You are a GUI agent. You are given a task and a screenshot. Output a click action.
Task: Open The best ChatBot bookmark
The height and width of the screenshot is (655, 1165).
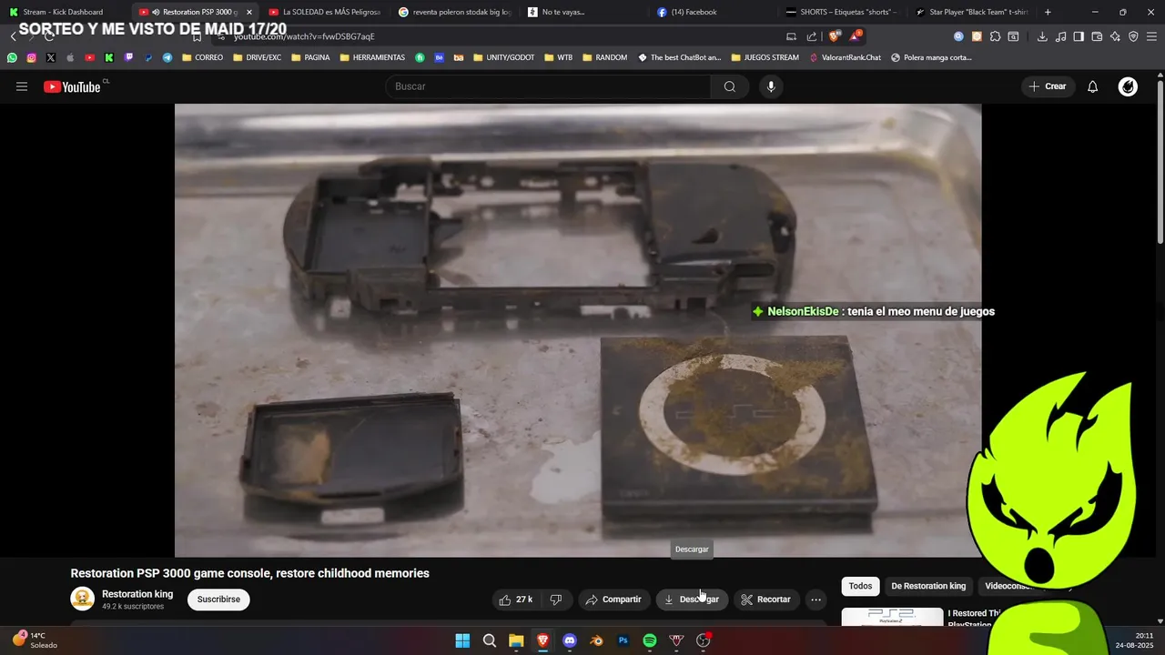pos(679,57)
